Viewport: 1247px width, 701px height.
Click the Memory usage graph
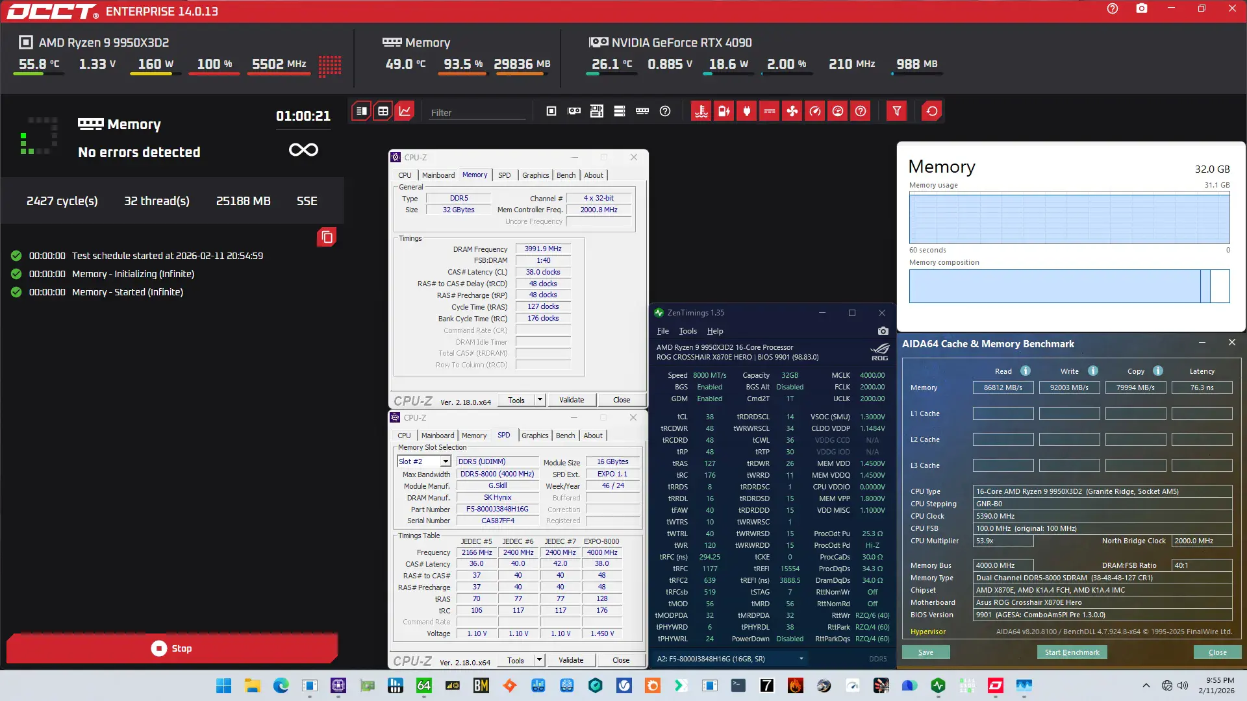pyautogui.click(x=1069, y=219)
